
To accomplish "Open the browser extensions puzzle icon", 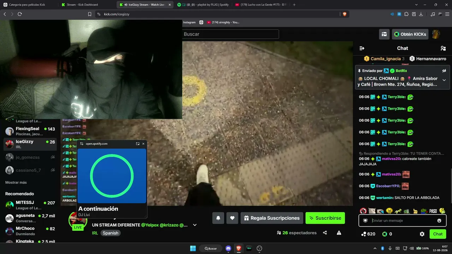I will tap(406, 14).
